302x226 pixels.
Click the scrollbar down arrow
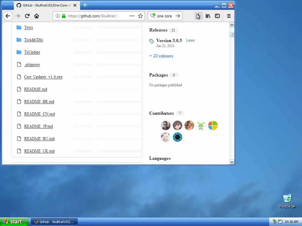(x=232, y=162)
